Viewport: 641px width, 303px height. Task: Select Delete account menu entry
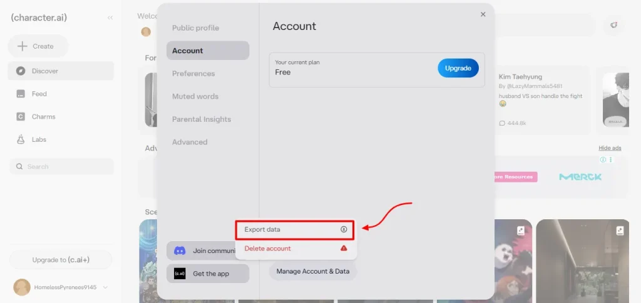(x=296, y=249)
